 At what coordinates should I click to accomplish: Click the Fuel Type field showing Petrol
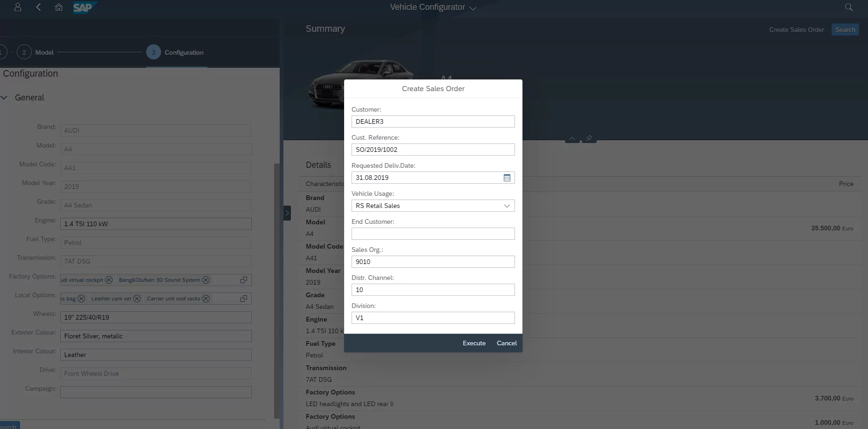click(155, 243)
